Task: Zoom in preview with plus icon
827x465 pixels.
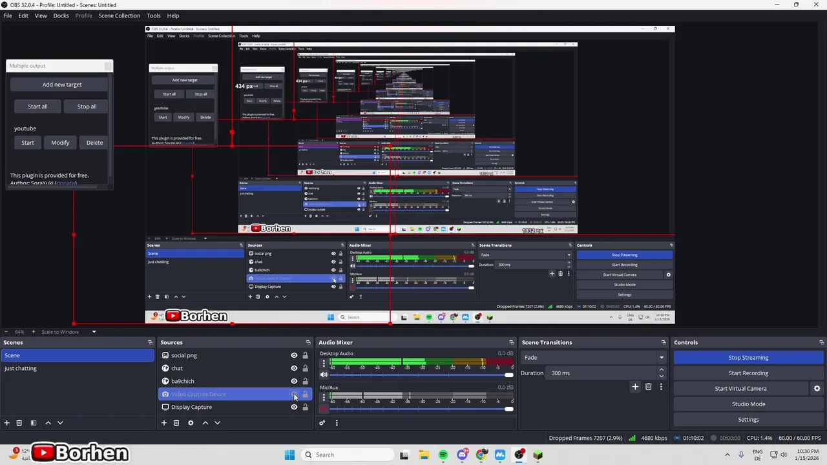Action: 34,332
